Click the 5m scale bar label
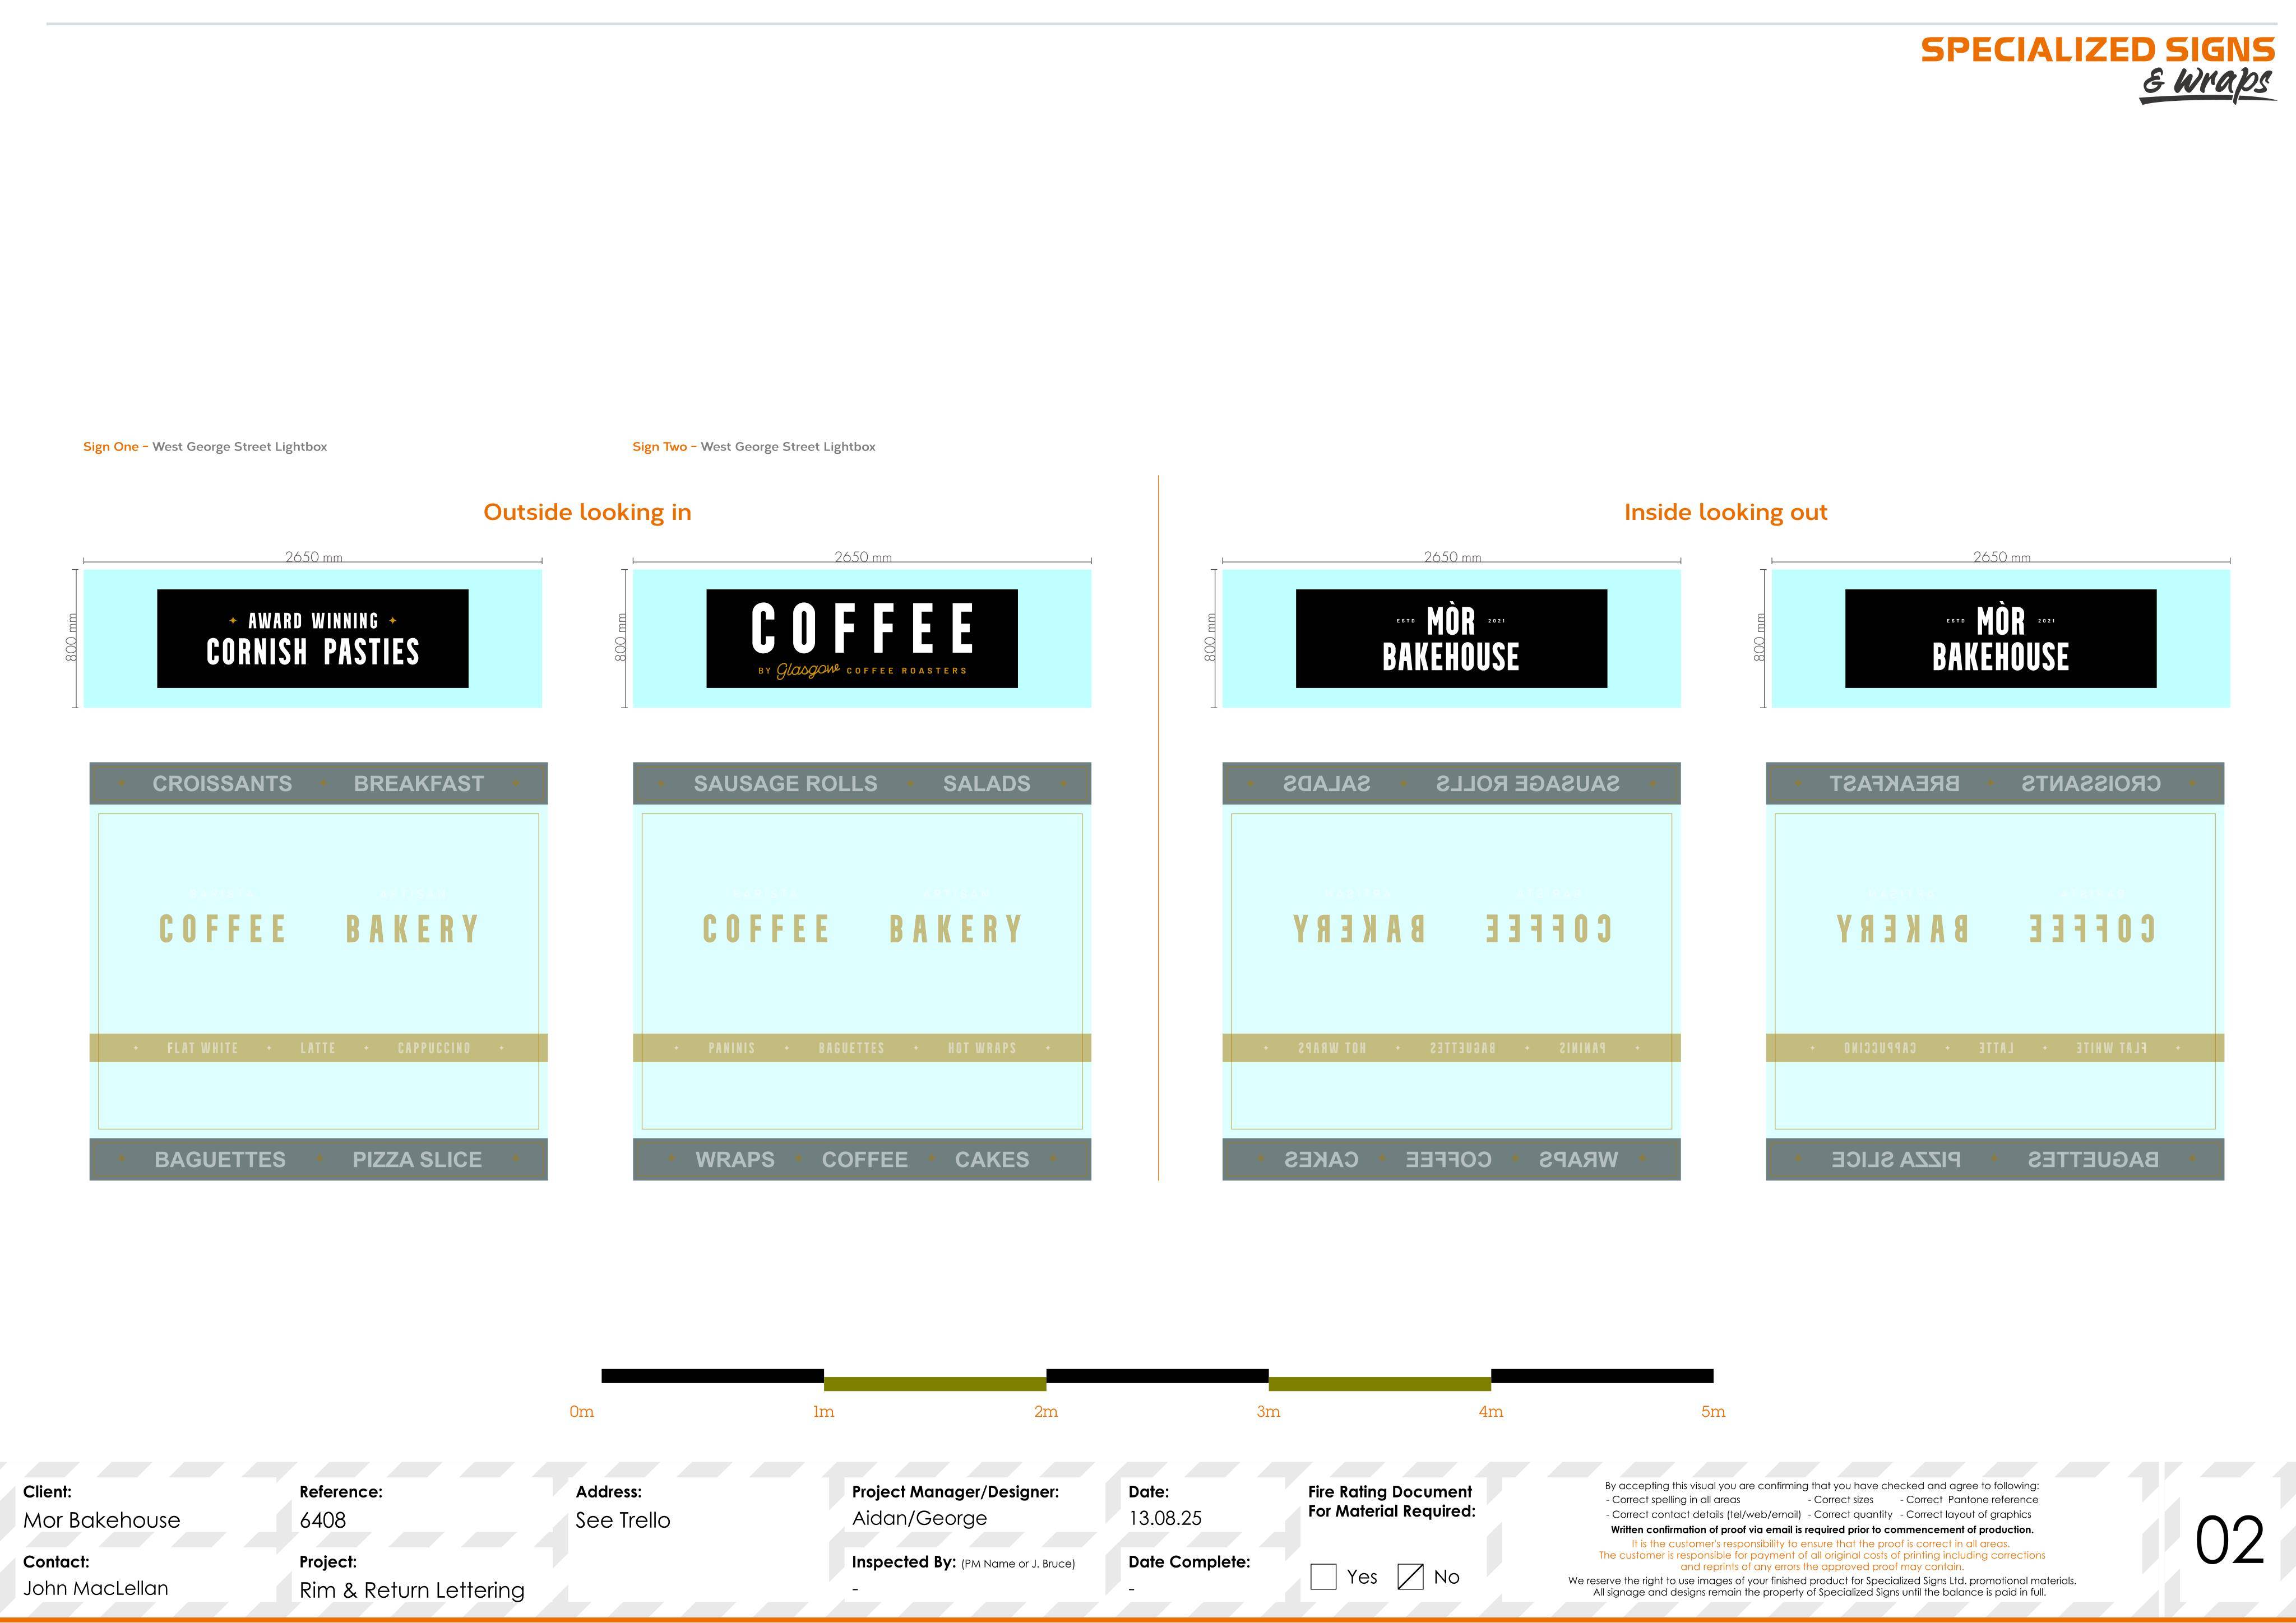The image size is (2296, 1623). pyautogui.click(x=1713, y=1412)
